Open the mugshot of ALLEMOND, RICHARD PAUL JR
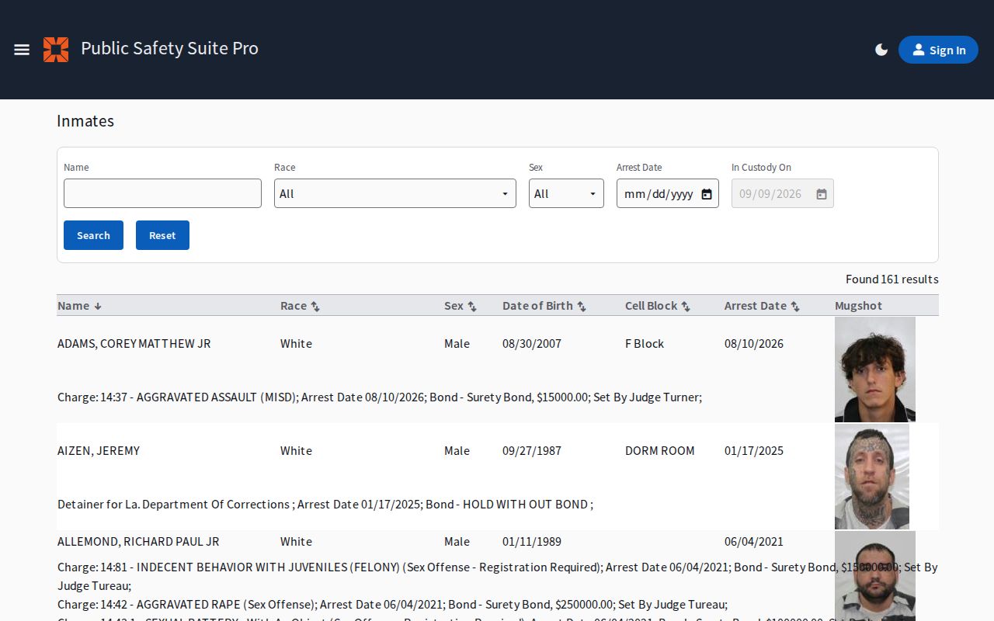The width and height of the screenshot is (994, 621). point(875,576)
